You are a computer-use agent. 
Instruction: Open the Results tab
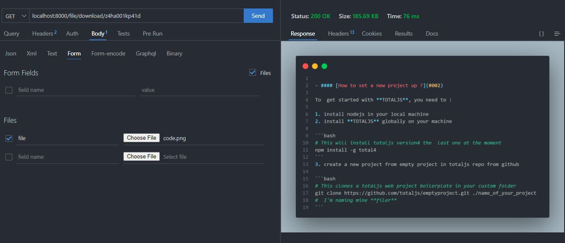(404, 33)
